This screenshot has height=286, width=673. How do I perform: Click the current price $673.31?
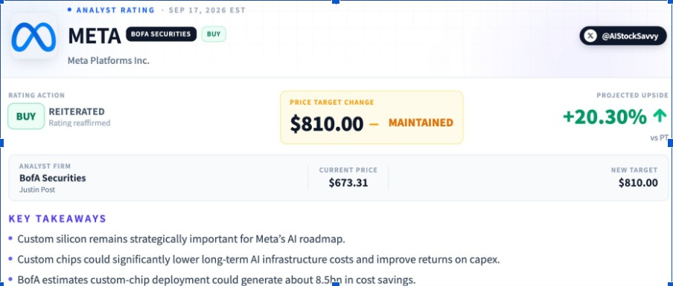pos(348,183)
